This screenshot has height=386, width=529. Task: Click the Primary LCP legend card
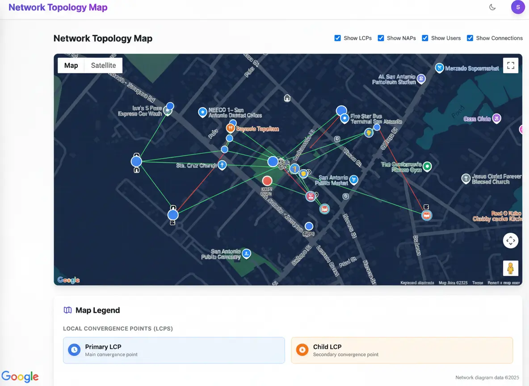(x=174, y=350)
